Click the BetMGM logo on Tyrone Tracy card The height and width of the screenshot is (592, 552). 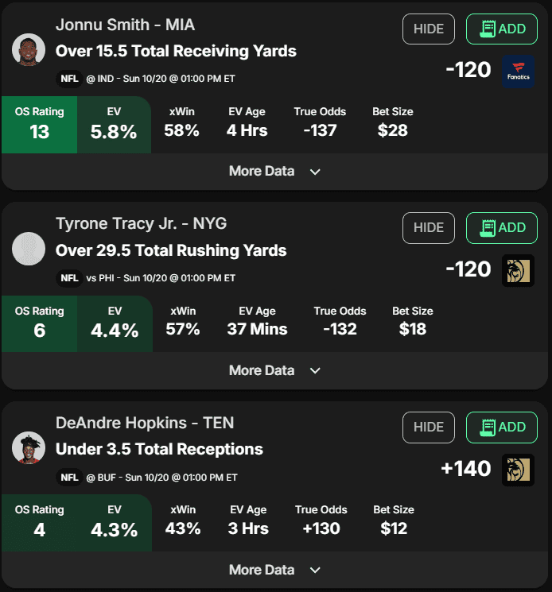point(518,271)
